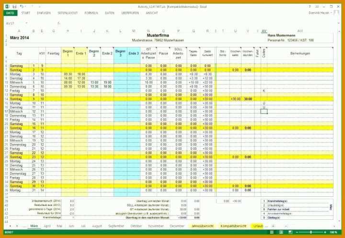Select the März sheet tab
Image resolution: width=345 pixels, height=238 pixels.
tap(34, 226)
